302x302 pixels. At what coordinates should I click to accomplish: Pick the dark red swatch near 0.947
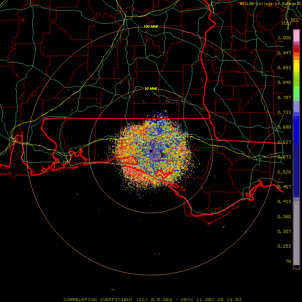(296, 50)
